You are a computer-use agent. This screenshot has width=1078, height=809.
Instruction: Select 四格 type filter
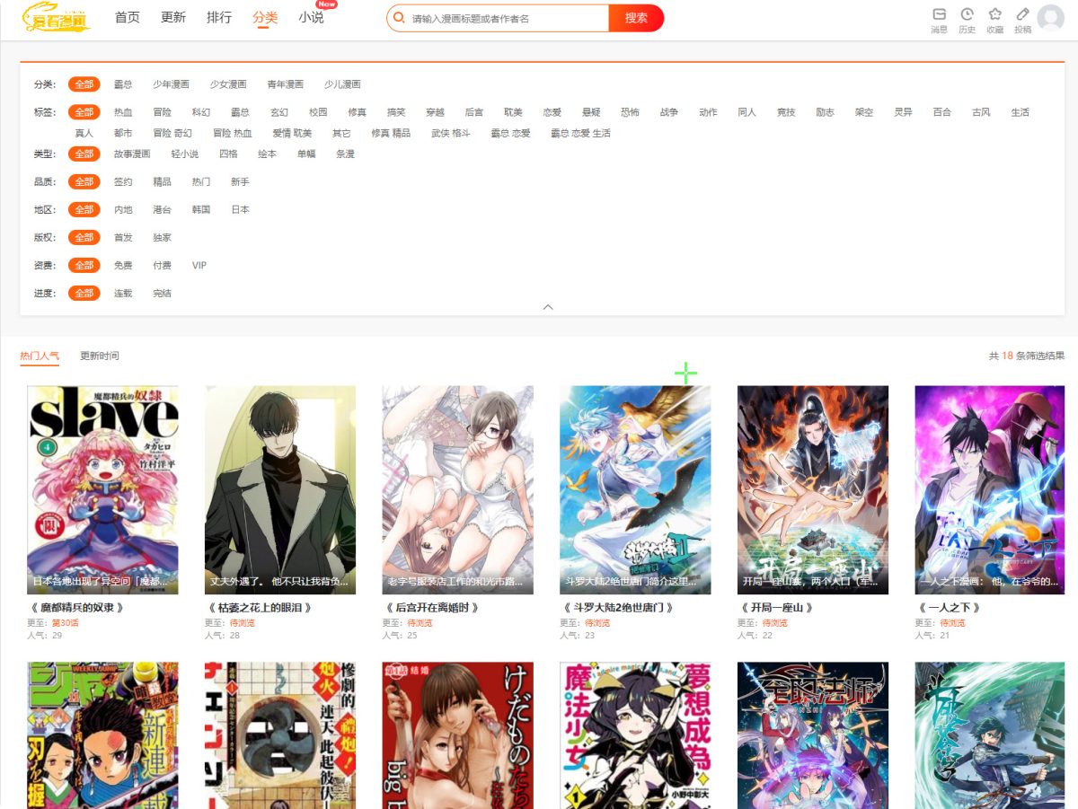click(228, 154)
